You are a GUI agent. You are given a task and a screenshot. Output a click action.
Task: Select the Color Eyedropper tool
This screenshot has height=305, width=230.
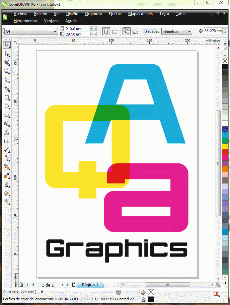coord(7,176)
